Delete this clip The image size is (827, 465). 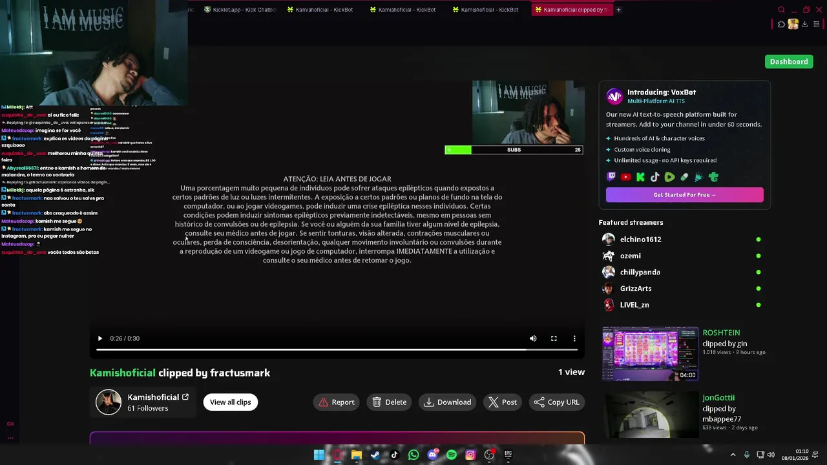(390, 402)
